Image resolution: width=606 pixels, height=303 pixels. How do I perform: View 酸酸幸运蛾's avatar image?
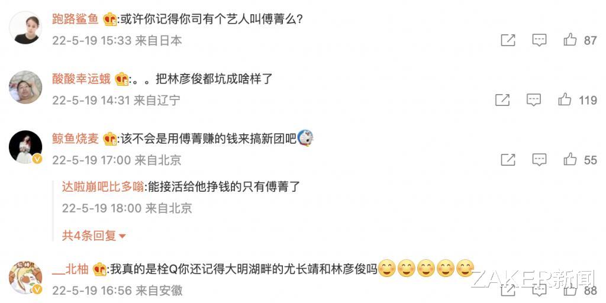[x=25, y=87]
